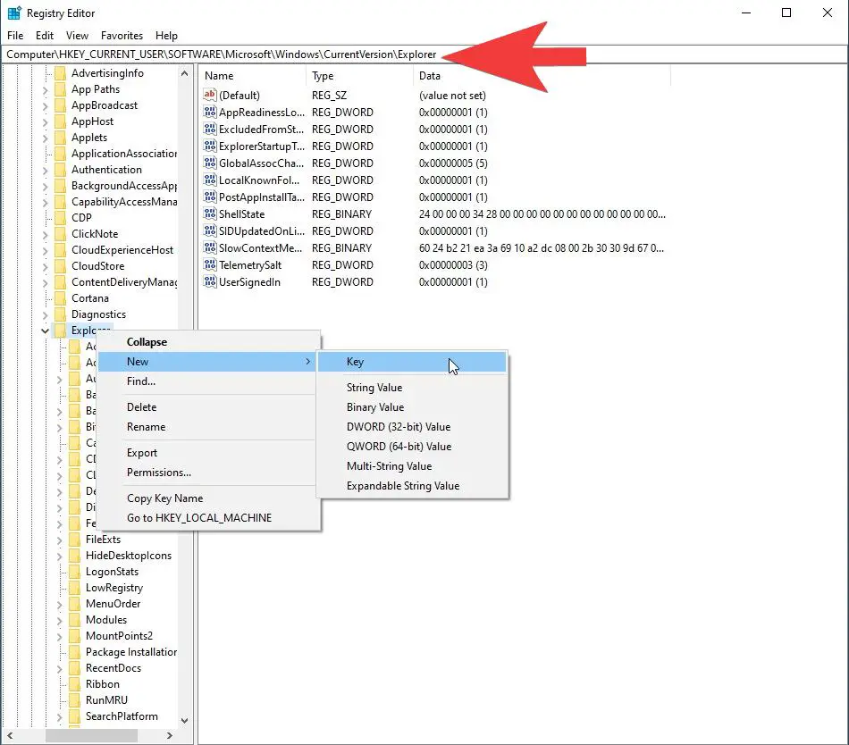Choose String Value in the New submenu

coord(412,388)
